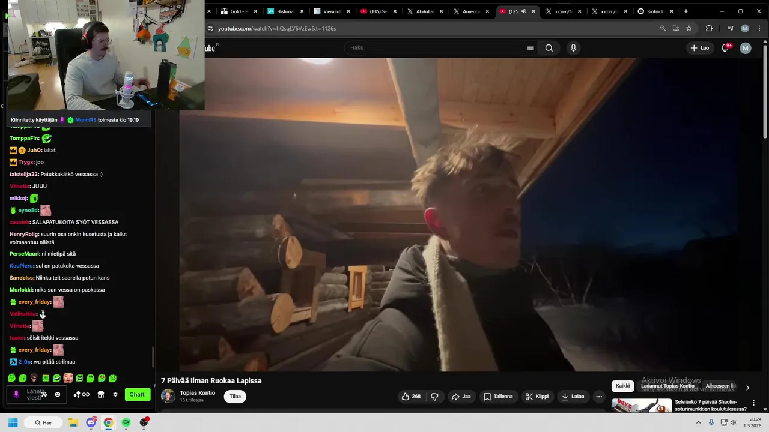The height and width of the screenshot is (432, 769).
Task: Click the Topias Kontio channel avatar
Action: click(x=168, y=396)
